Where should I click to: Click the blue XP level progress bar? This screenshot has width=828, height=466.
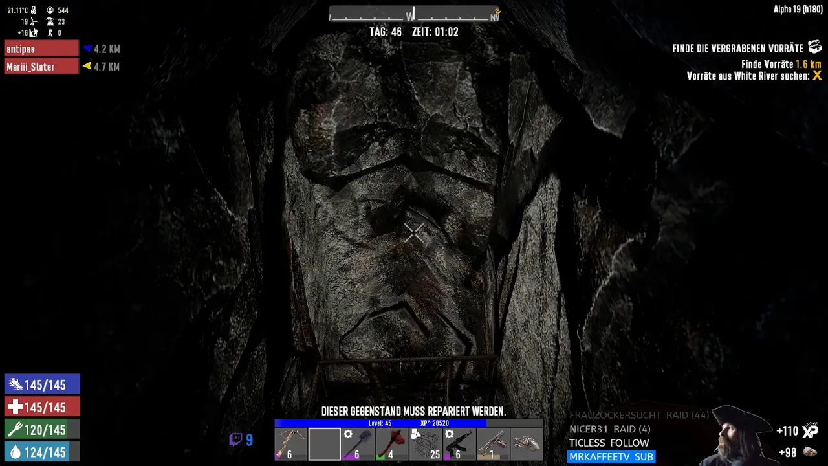tap(409, 423)
